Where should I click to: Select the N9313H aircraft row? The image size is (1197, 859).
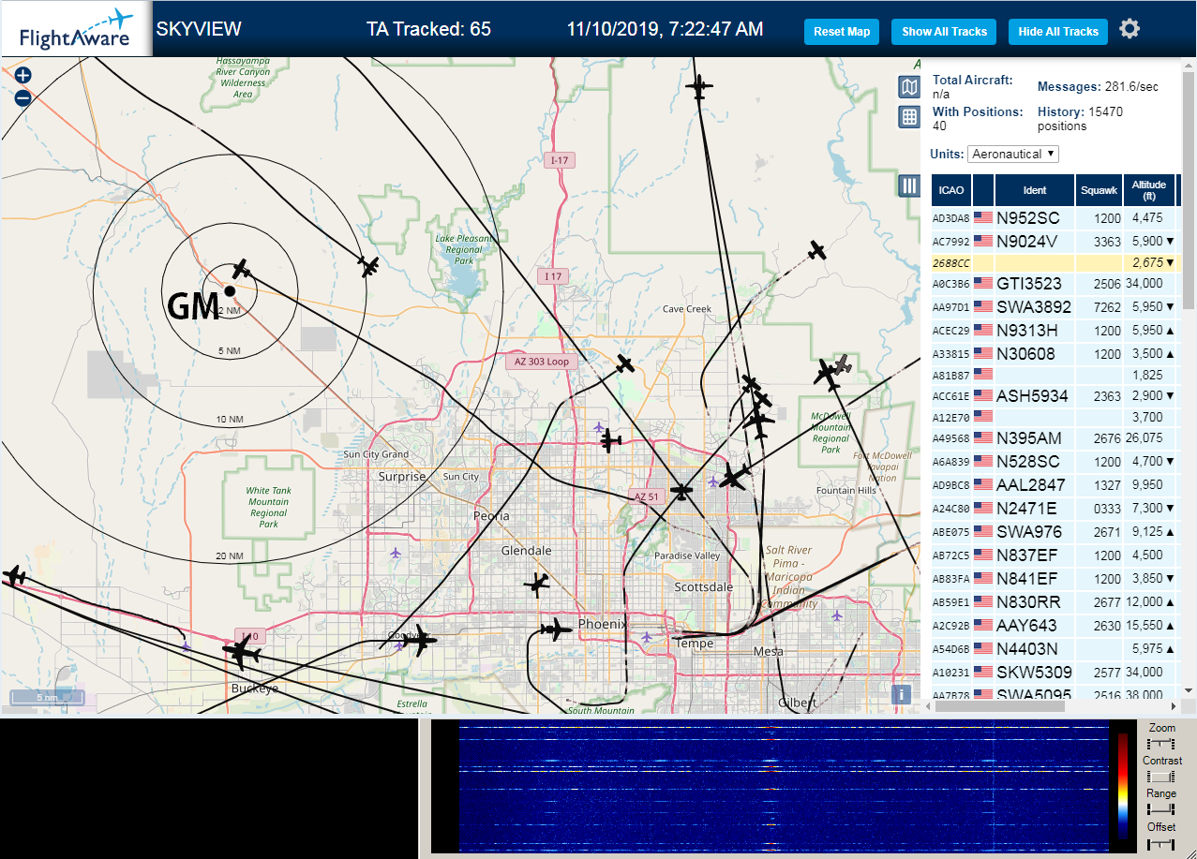pyautogui.click(x=1055, y=331)
